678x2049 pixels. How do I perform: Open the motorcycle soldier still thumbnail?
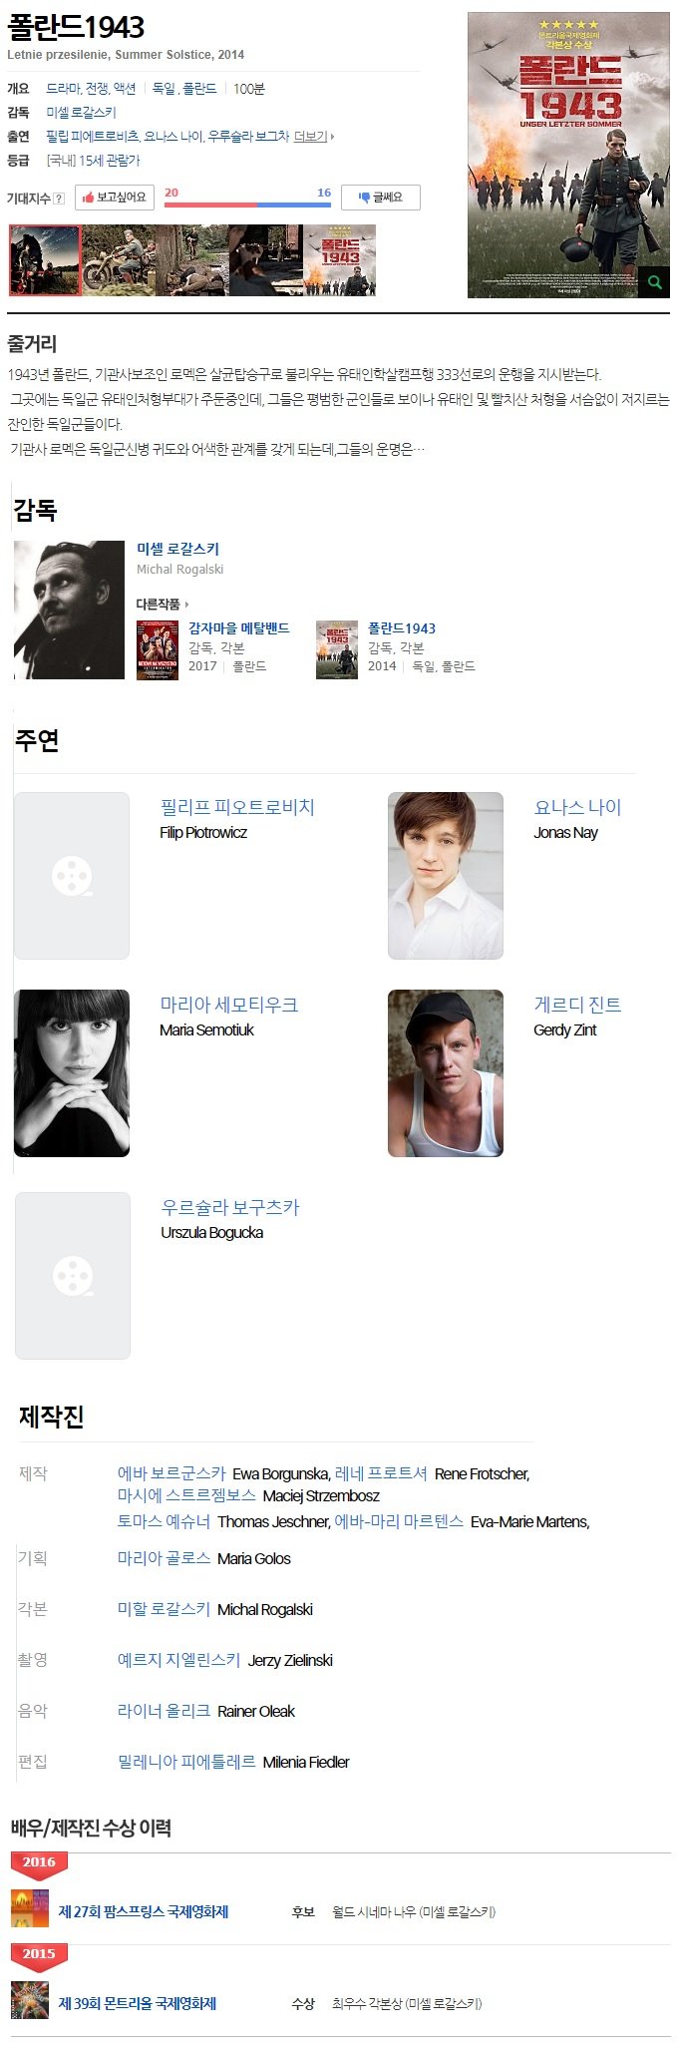click(119, 260)
